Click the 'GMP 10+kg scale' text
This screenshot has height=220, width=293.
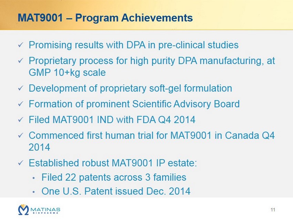[67, 73]
